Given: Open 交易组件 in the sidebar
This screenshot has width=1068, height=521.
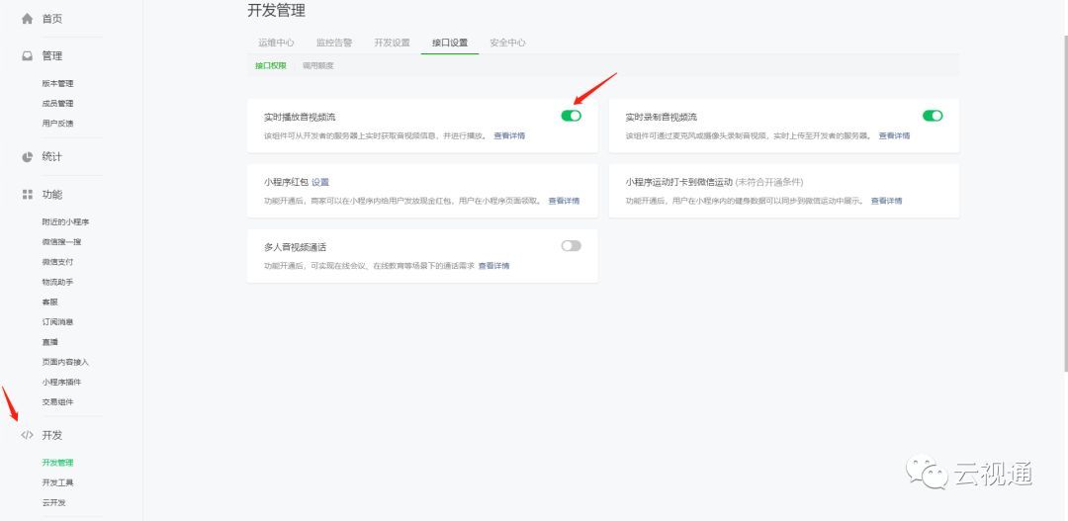Looking at the screenshot, I should 58,402.
